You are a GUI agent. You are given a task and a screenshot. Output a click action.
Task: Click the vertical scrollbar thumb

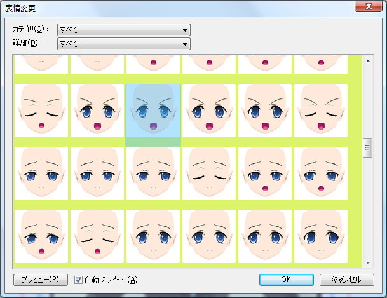pyautogui.click(x=367, y=147)
